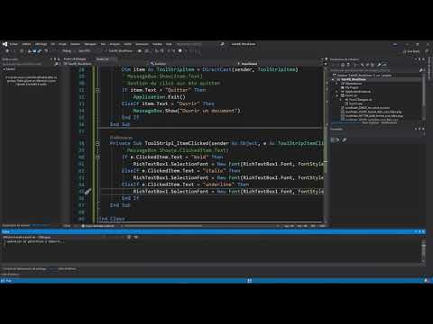The width and height of the screenshot is (433, 324).
Task: Open the Projet menu
Action: coord(62,44)
